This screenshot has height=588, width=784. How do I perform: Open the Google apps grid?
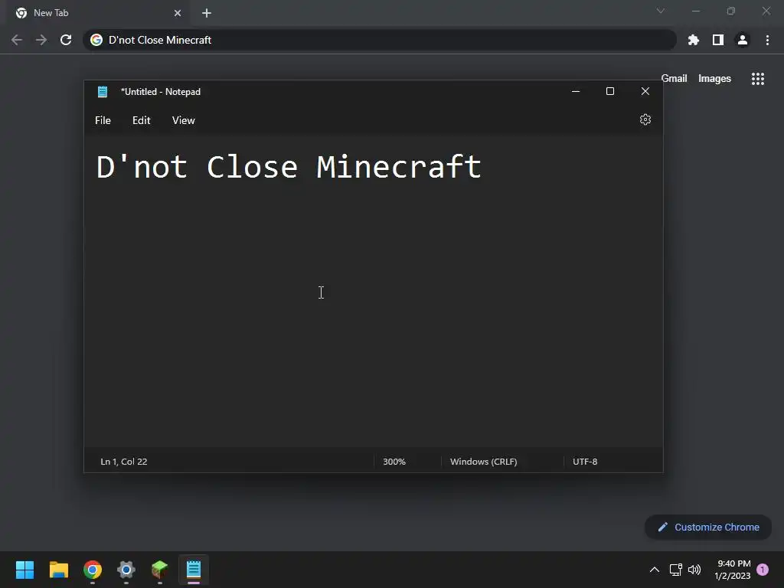pyautogui.click(x=757, y=79)
